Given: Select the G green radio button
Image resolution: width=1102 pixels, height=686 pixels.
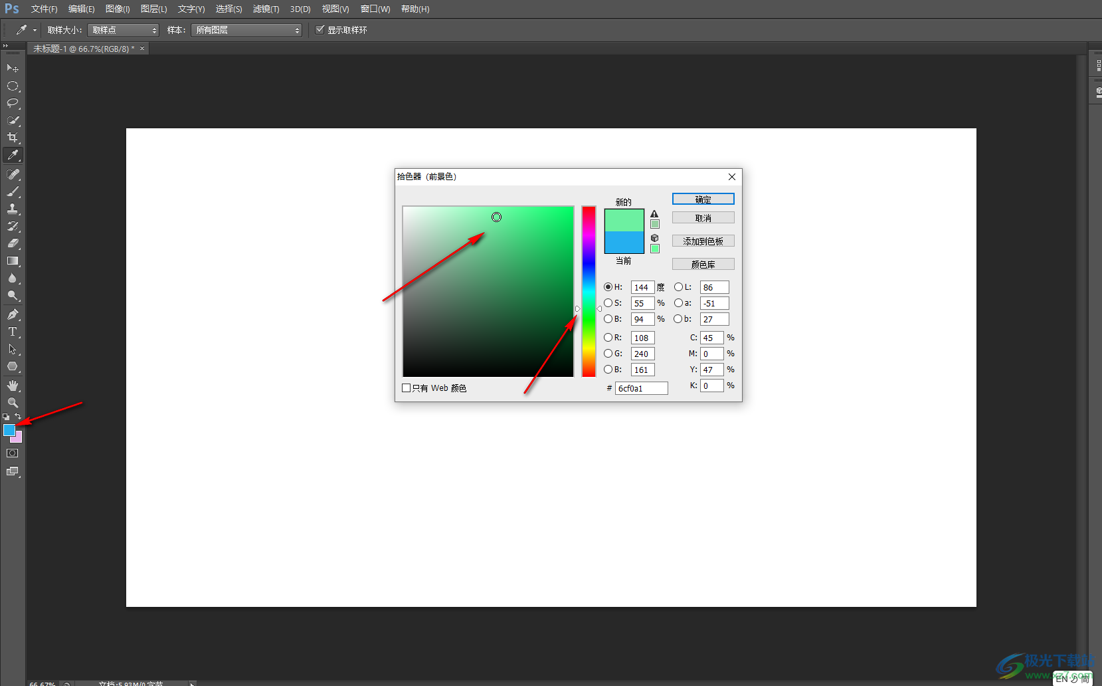Looking at the screenshot, I should pyautogui.click(x=608, y=354).
